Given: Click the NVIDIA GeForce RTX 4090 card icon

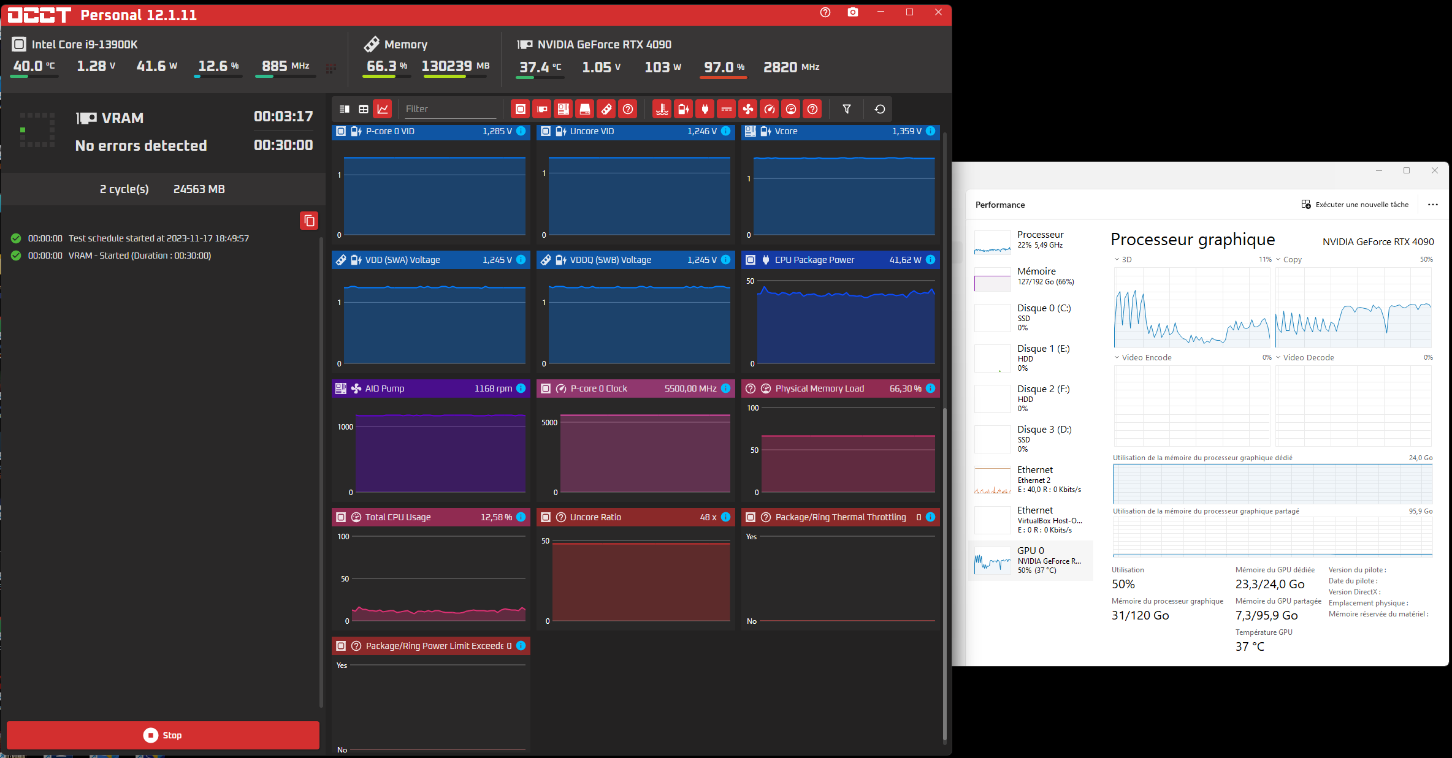Looking at the screenshot, I should point(525,44).
